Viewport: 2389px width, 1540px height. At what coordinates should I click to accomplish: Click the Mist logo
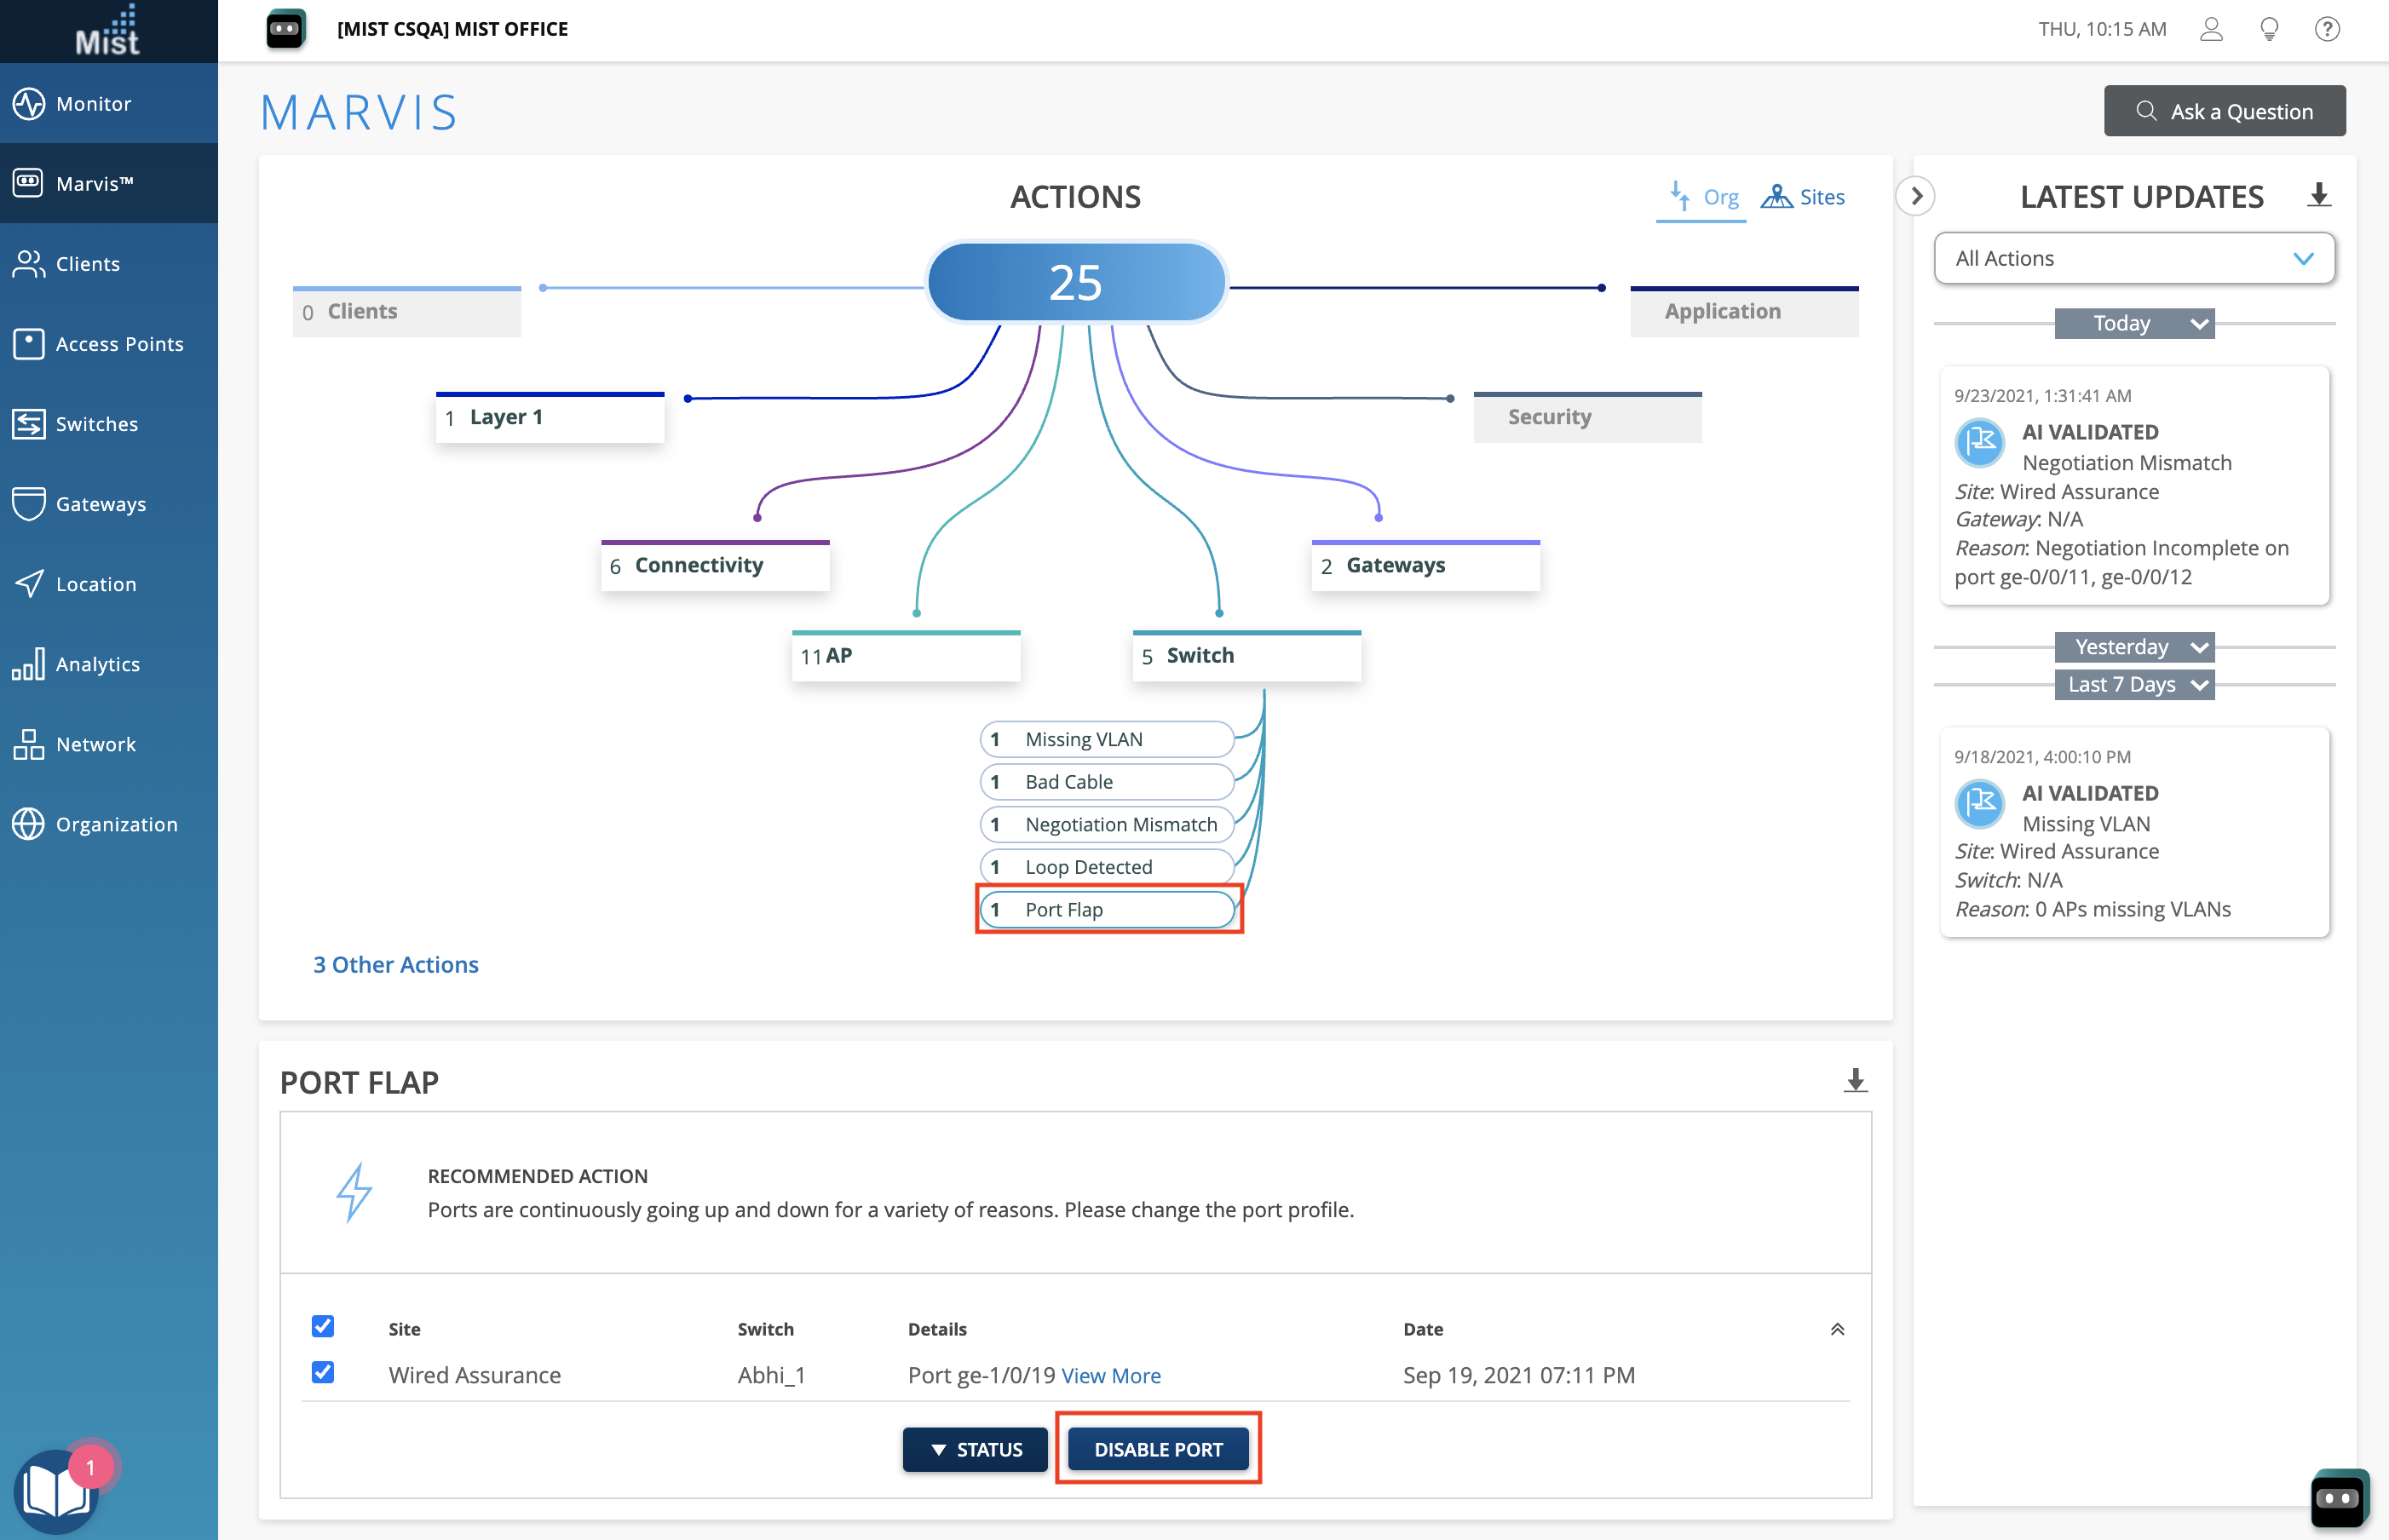(108, 31)
